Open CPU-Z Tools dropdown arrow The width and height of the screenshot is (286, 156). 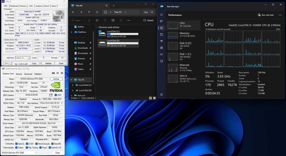(x=40, y=63)
